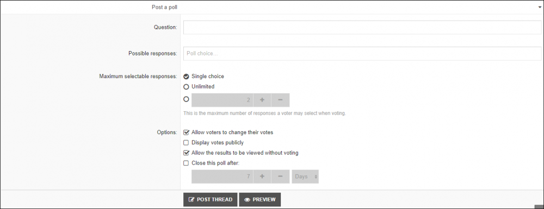Click the eye icon on Preview button

[x=247, y=200]
